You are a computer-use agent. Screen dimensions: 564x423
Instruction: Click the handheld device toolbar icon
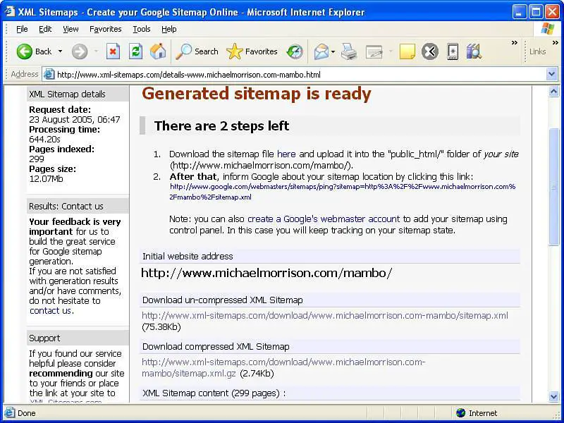tap(453, 51)
